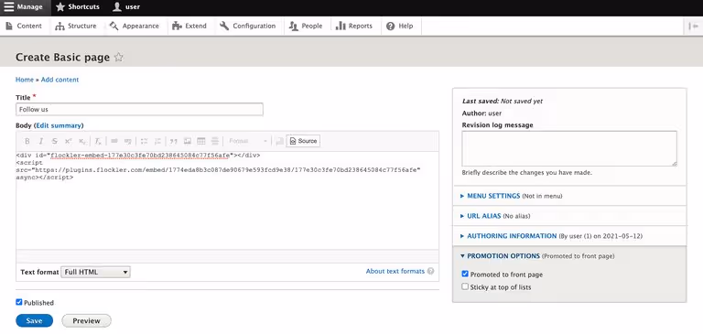
Task: Click the remove format icon
Action: pos(98,141)
